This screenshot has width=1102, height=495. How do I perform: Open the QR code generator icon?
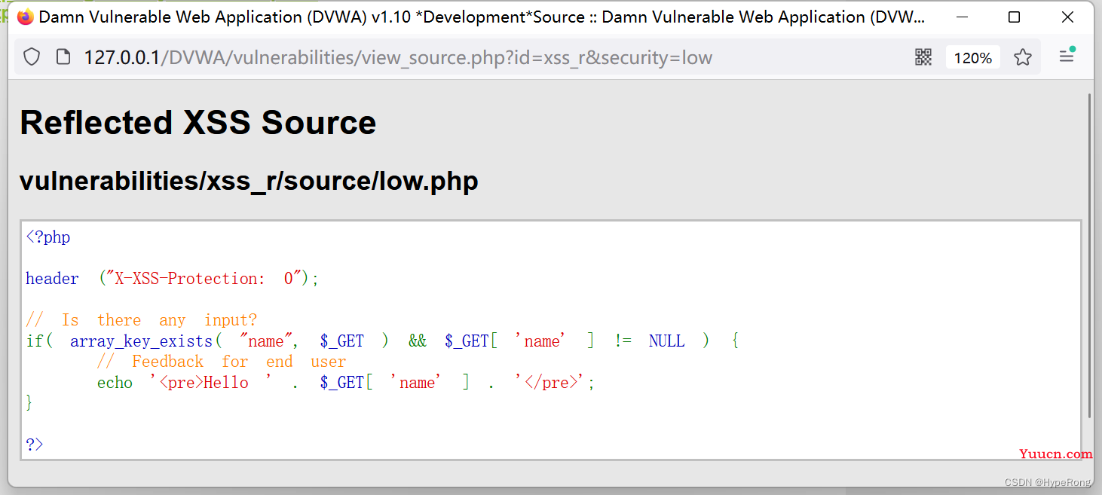923,57
